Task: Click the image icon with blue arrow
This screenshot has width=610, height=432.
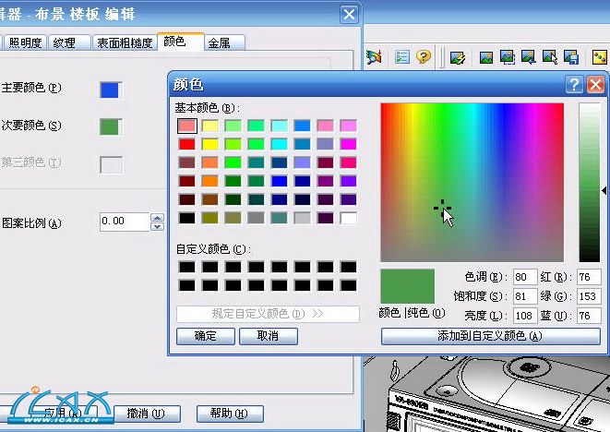Action: 528,57
